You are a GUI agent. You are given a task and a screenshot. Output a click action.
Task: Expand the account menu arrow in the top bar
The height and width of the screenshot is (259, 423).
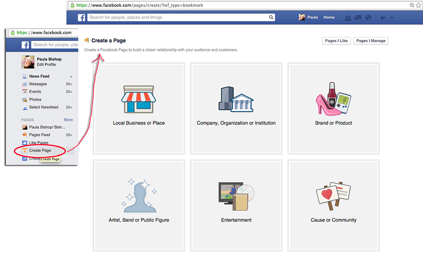point(392,18)
